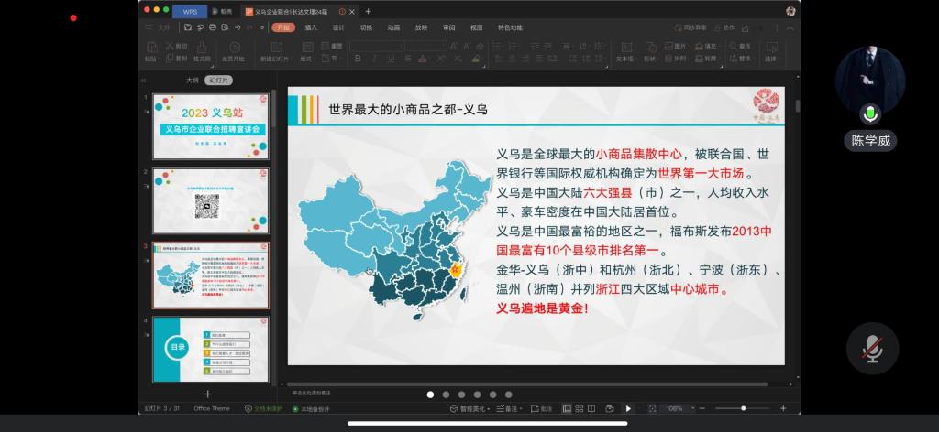Click the add slide plus icon

tap(208, 394)
